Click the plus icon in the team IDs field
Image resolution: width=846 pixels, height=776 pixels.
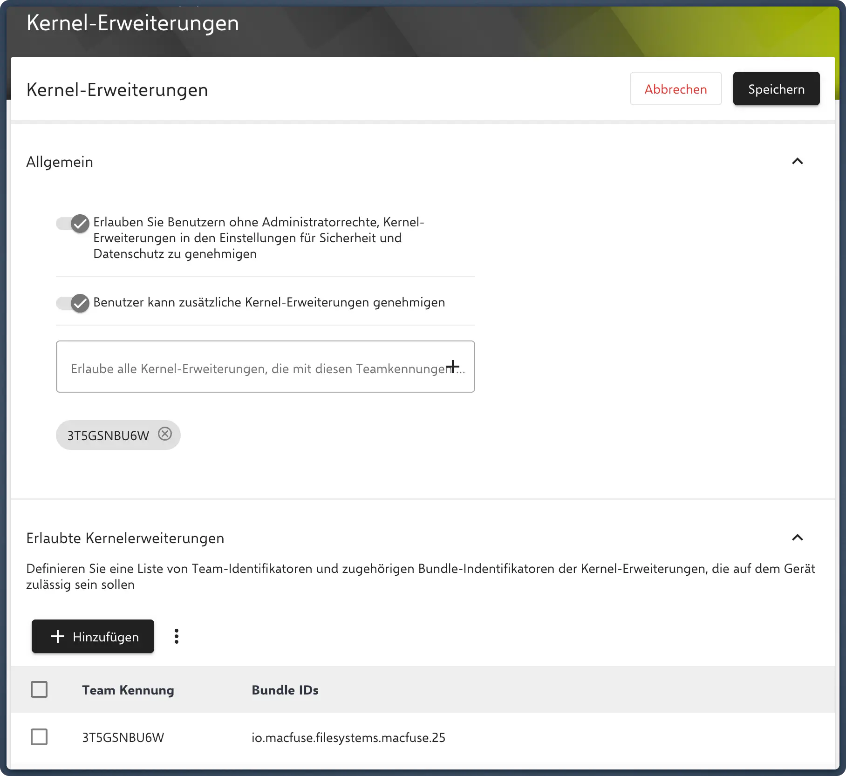[x=452, y=367]
